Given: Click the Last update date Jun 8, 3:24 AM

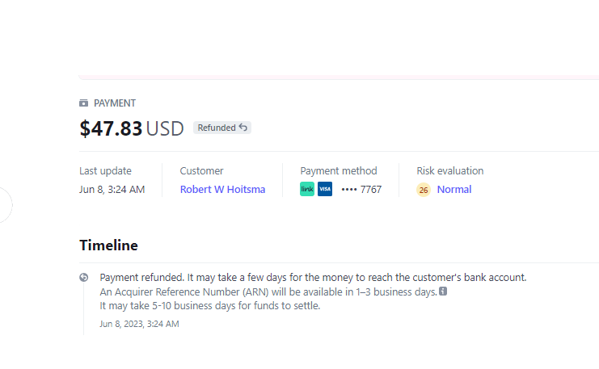Looking at the screenshot, I should (112, 190).
